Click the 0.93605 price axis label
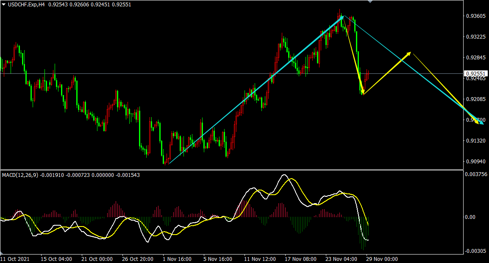The height and width of the screenshot is (263, 489). pyautogui.click(x=475, y=16)
